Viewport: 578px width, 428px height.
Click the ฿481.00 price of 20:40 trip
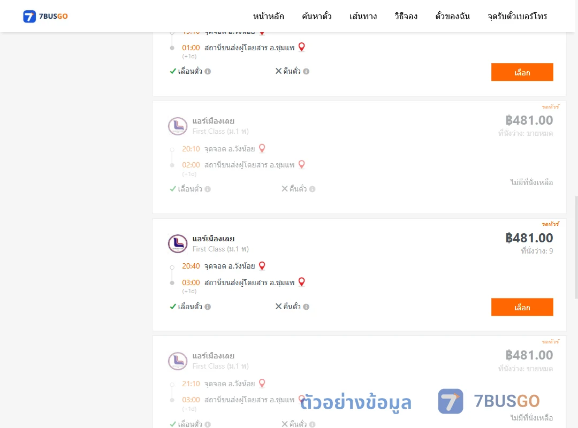529,238
